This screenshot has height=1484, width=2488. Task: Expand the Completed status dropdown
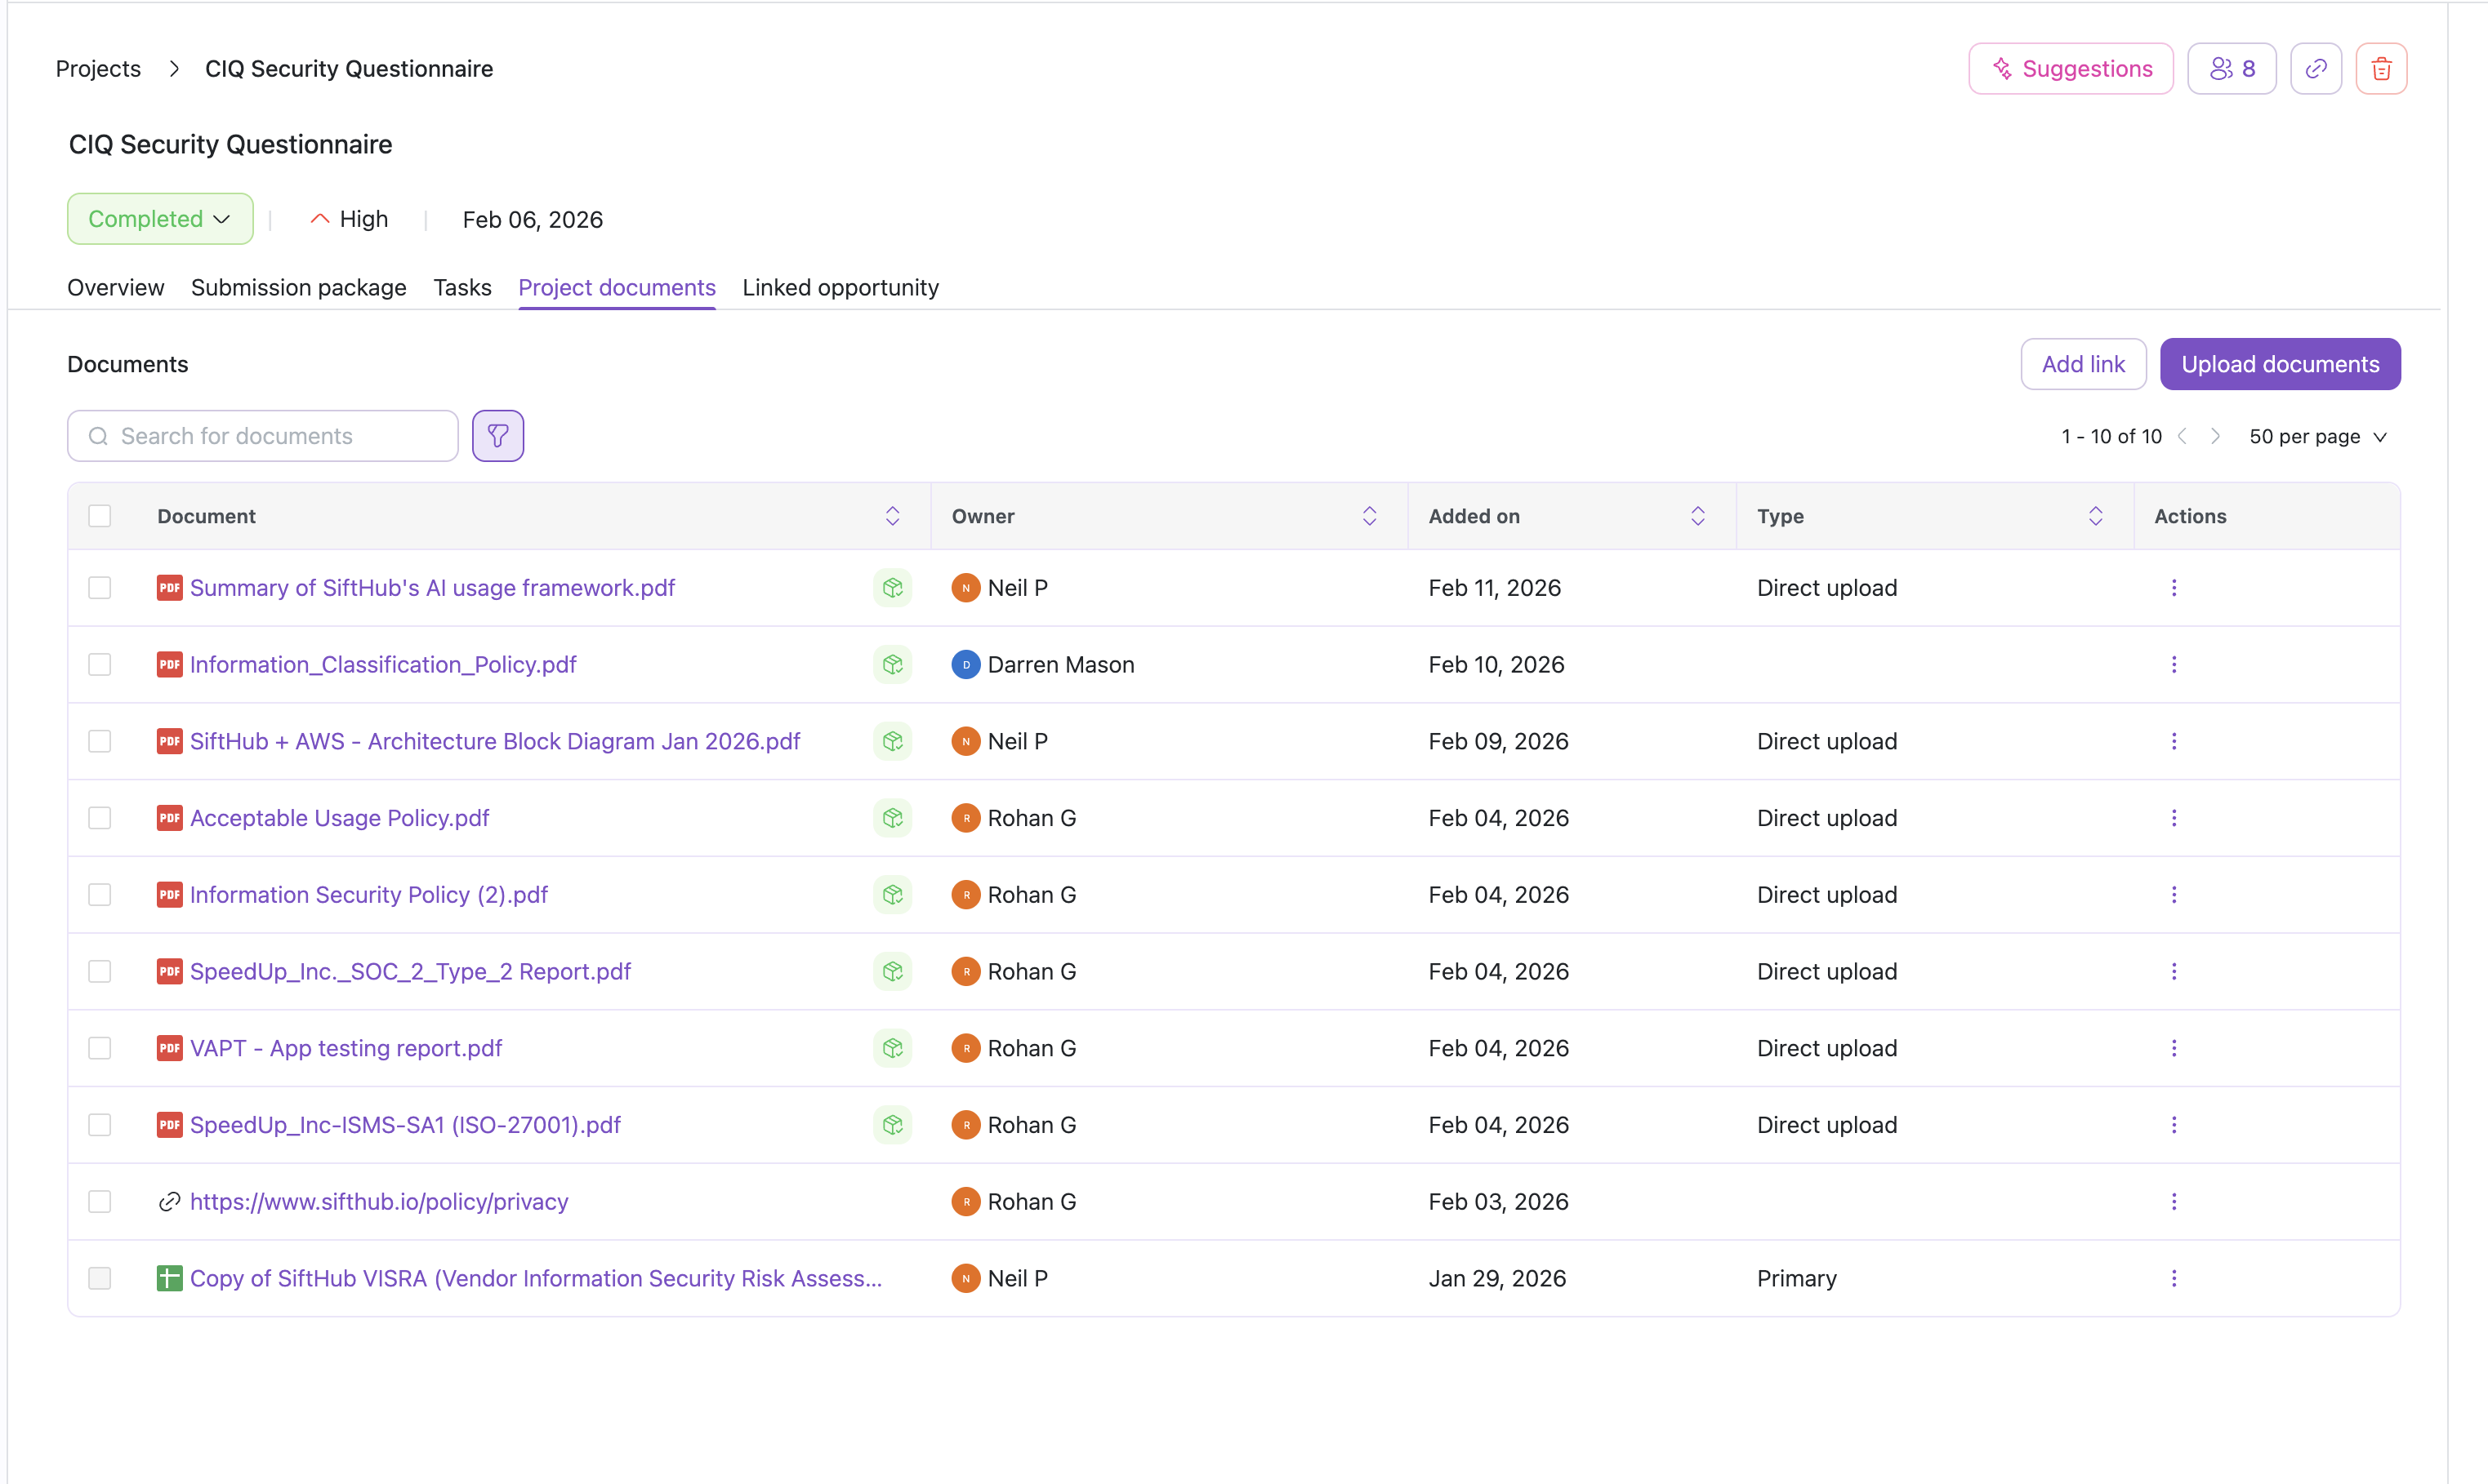(x=160, y=219)
